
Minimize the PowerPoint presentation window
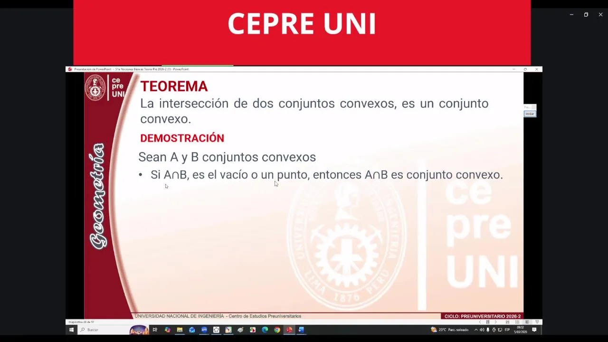513,69
